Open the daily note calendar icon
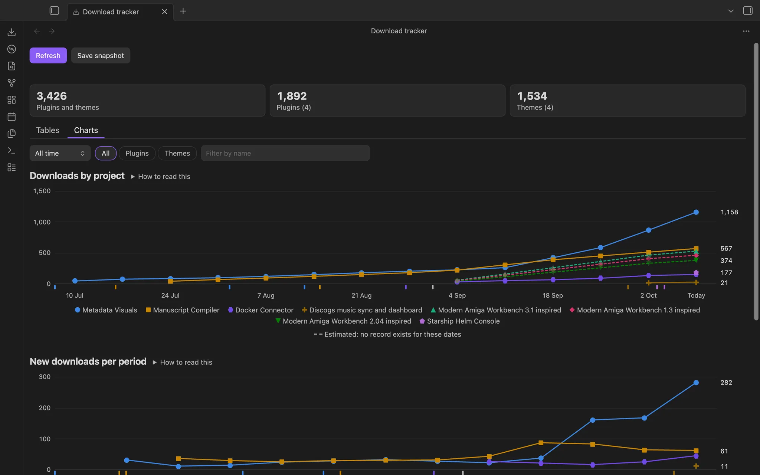This screenshot has height=475, width=760. point(12,117)
